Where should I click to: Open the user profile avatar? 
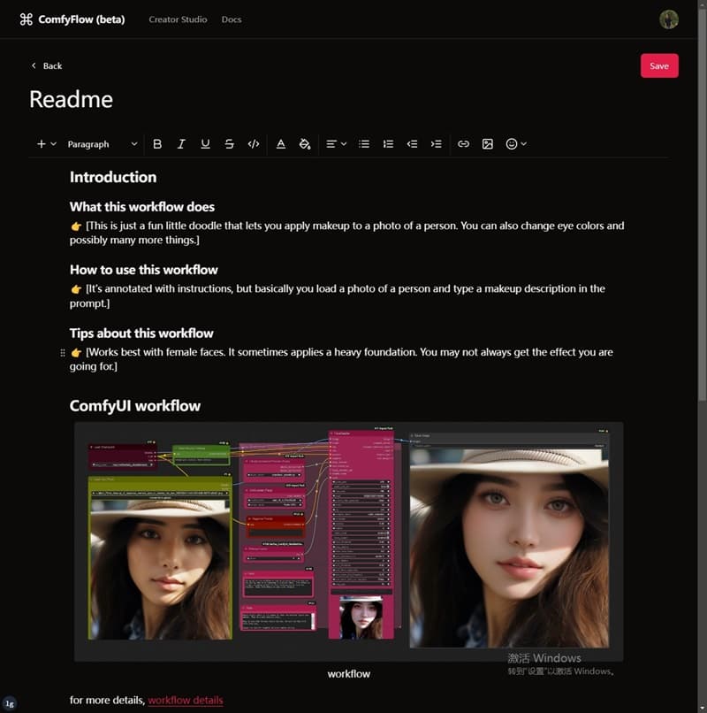click(669, 19)
